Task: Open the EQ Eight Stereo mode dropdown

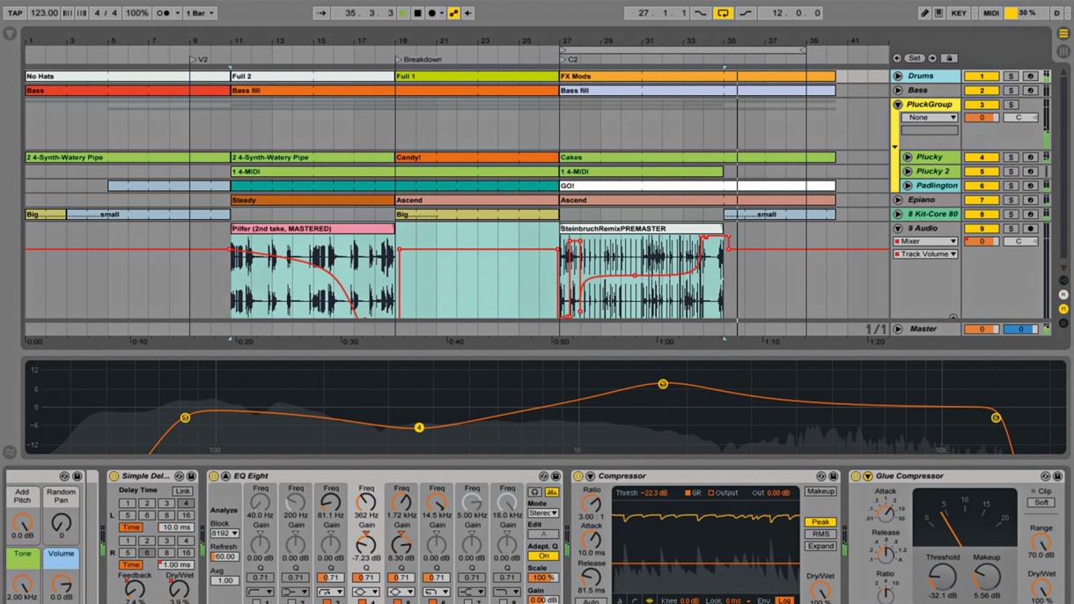Action: [542, 512]
